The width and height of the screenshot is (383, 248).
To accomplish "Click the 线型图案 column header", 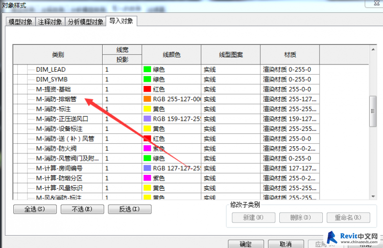I will 231,55.
